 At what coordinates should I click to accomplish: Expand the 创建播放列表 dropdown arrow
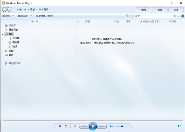(x=57, y=16)
